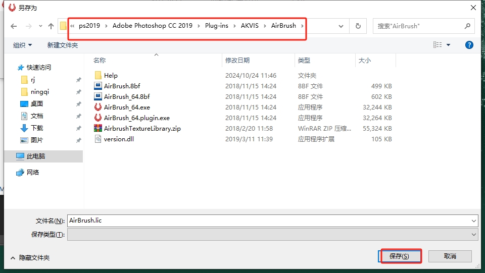Select 图片 in quick access
Image resolution: width=485 pixels, height=273 pixels.
click(x=36, y=140)
